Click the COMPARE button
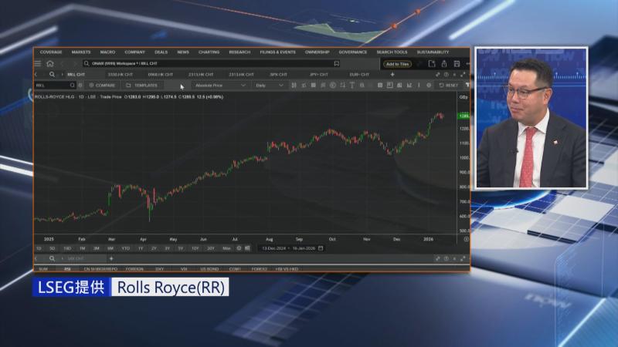This screenshot has height=347, width=618. click(x=102, y=86)
